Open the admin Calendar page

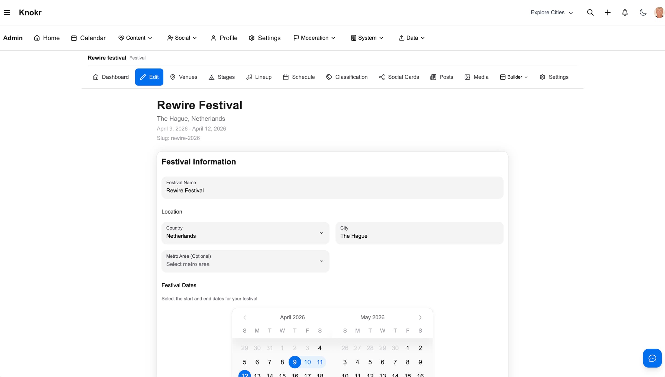click(x=88, y=38)
